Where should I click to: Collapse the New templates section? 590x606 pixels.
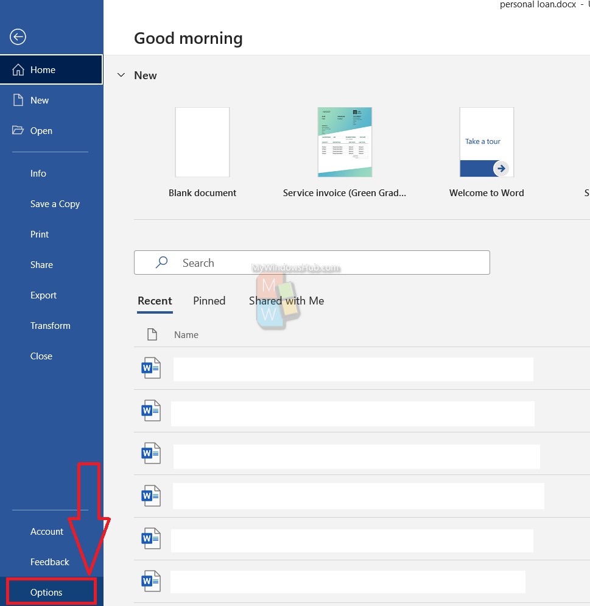(x=121, y=75)
